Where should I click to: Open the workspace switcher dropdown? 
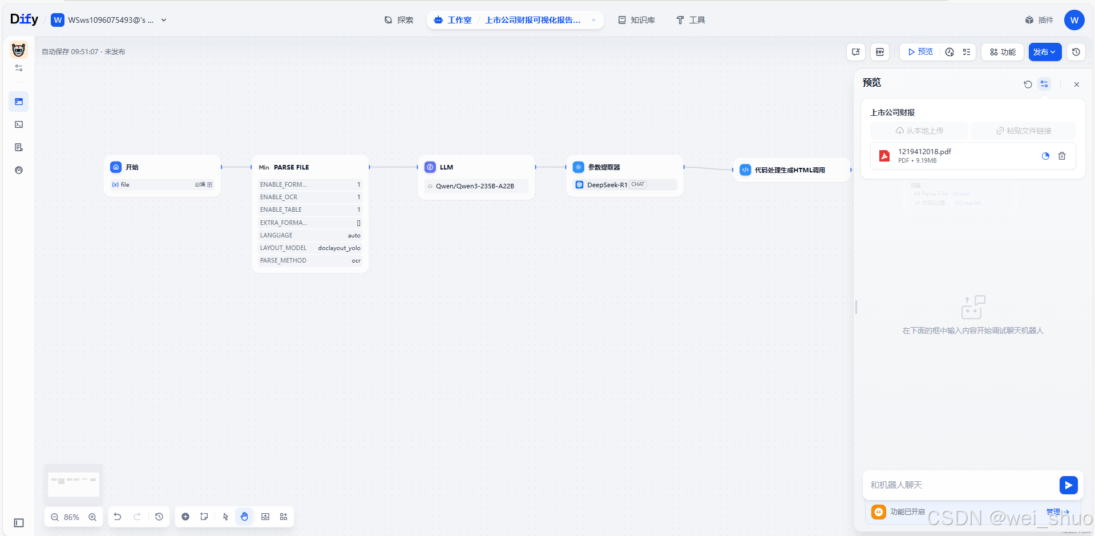coord(109,20)
